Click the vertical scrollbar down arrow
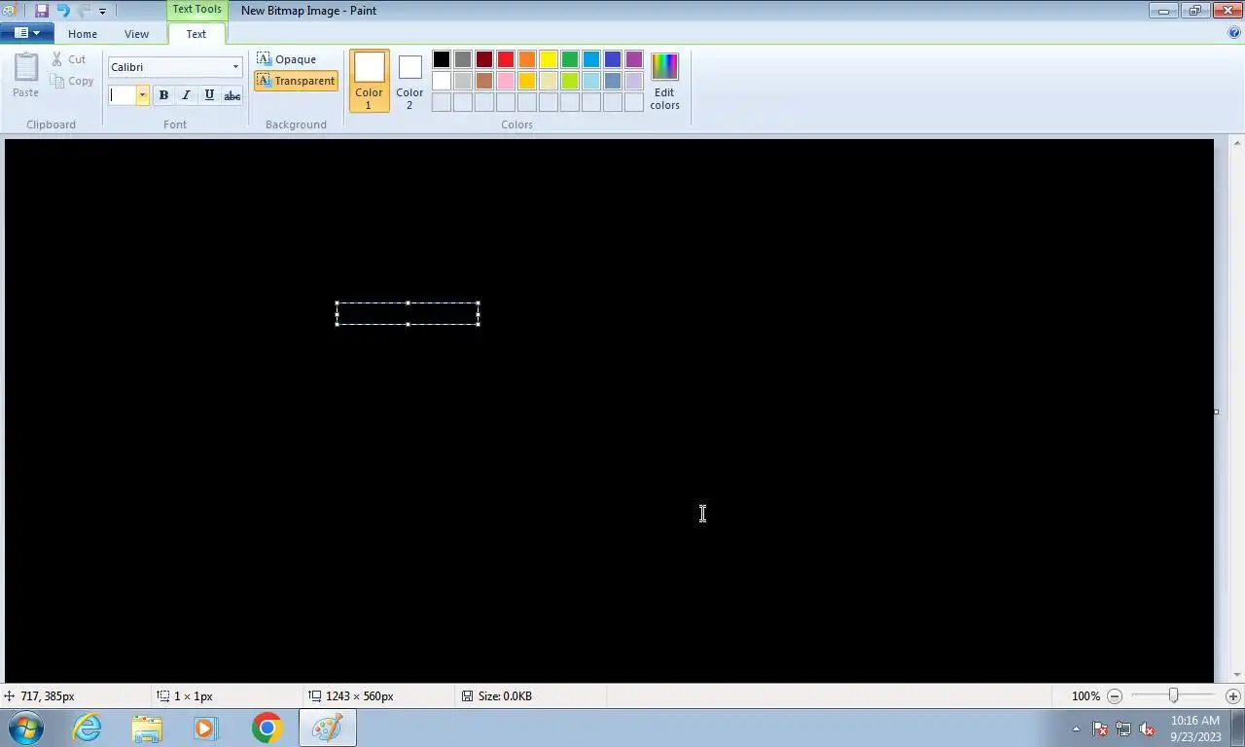Image resolution: width=1245 pixels, height=747 pixels. pyautogui.click(x=1237, y=675)
